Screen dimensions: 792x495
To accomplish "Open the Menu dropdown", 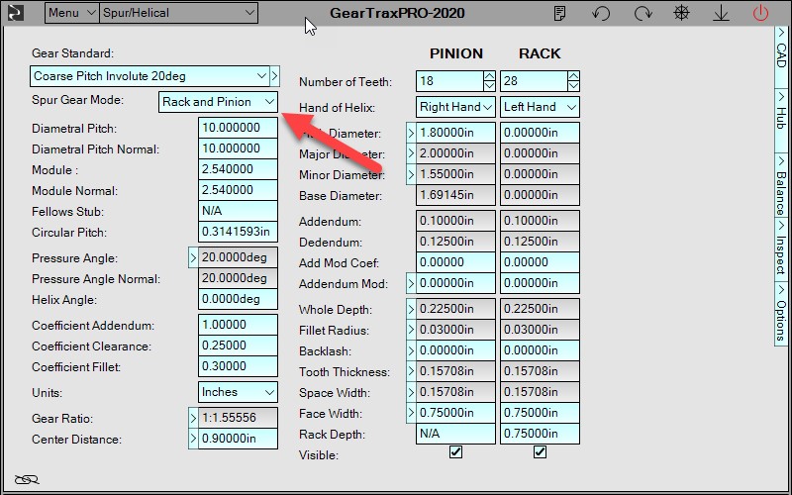I will pyautogui.click(x=71, y=13).
